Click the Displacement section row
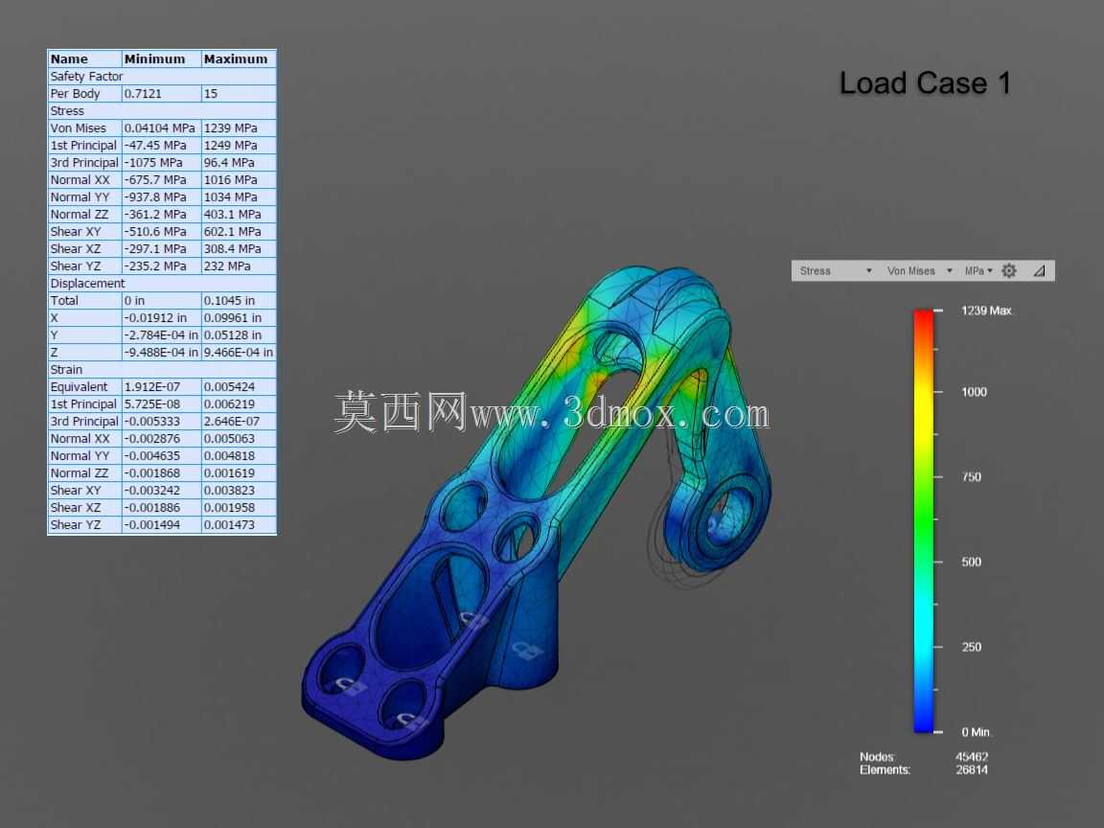This screenshot has height=828, width=1104. click(x=162, y=283)
